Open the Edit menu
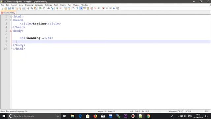 pyautogui.click(x=8, y=5)
